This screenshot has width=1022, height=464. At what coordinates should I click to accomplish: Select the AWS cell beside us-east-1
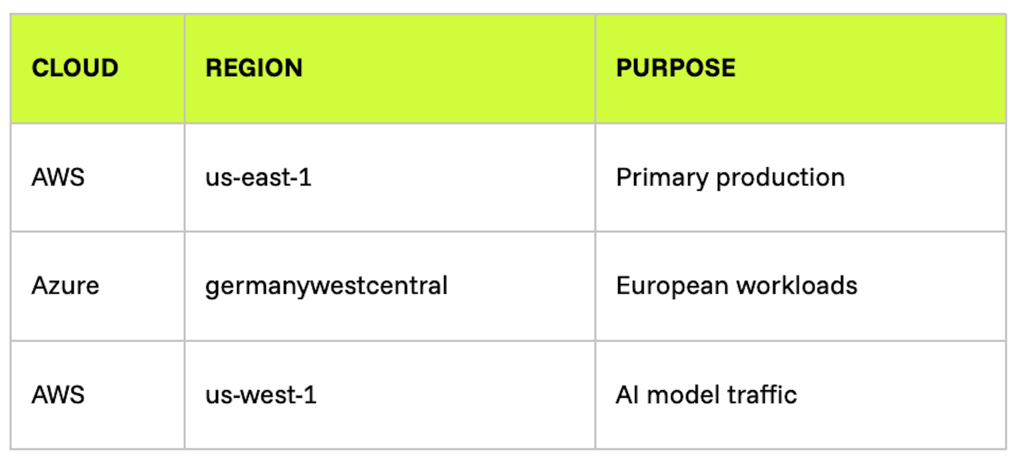[x=58, y=177]
